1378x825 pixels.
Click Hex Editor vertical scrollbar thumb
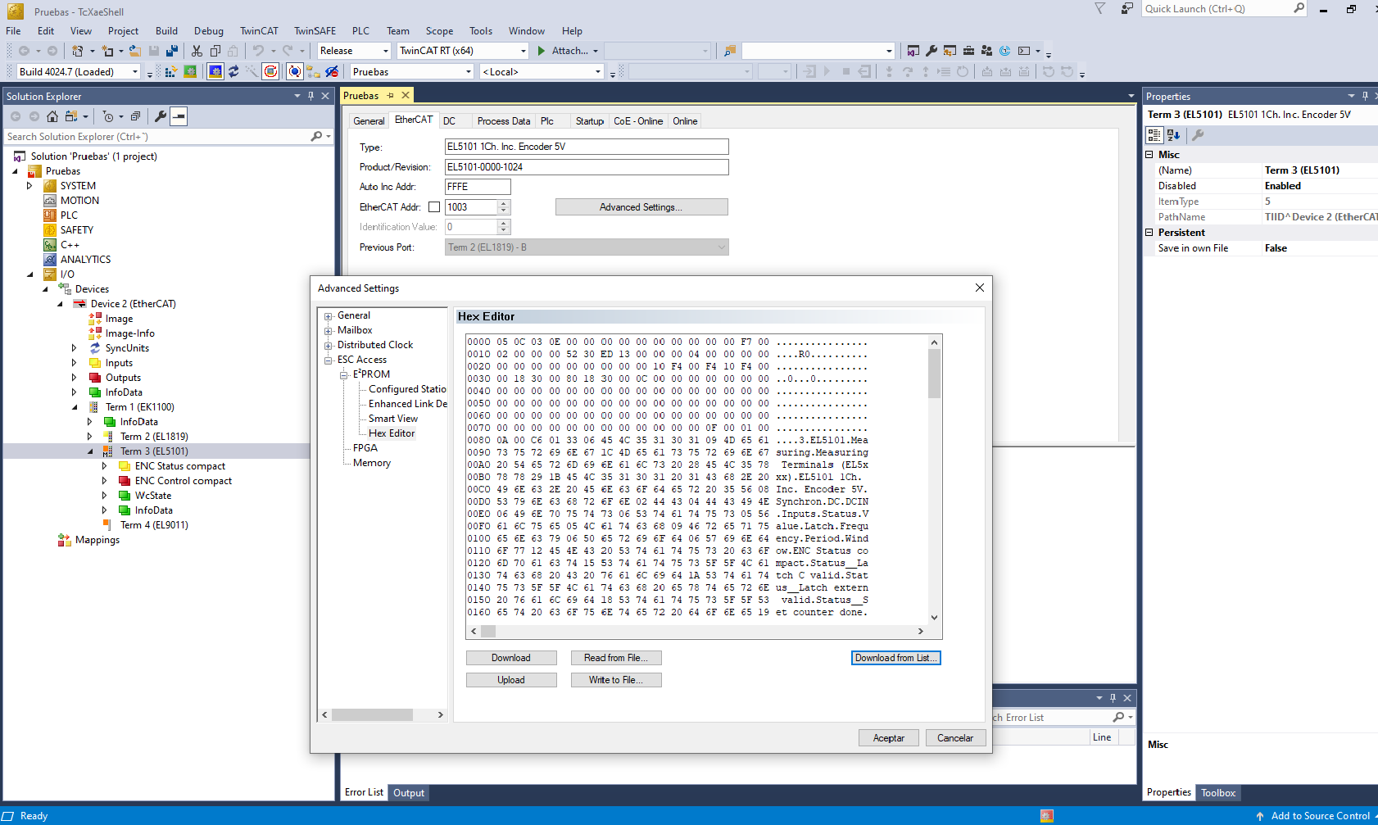(934, 373)
